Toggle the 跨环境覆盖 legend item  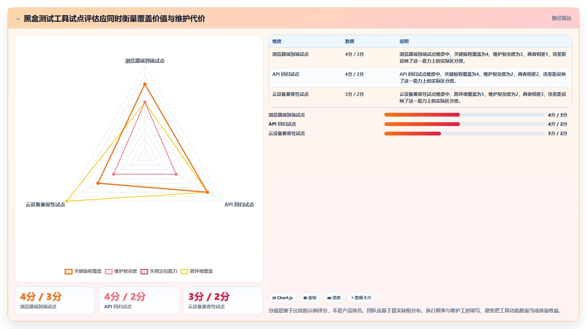(197, 271)
